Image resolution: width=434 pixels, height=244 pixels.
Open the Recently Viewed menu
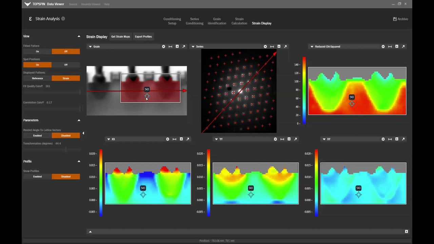click(x=91, y=4)
